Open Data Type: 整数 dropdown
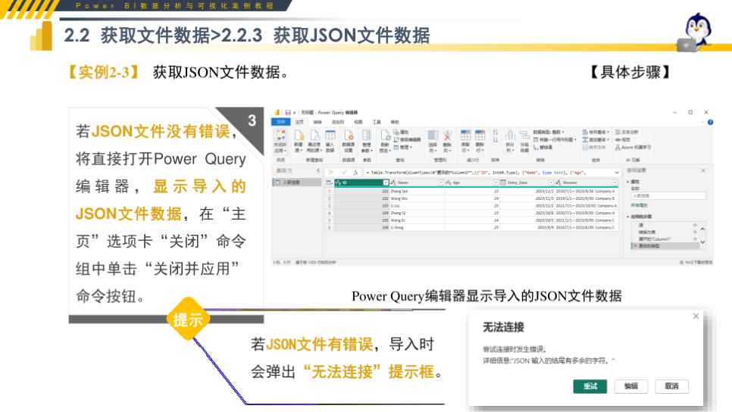Viewport: 732px width, 412px height. click(x=549, y=132)
